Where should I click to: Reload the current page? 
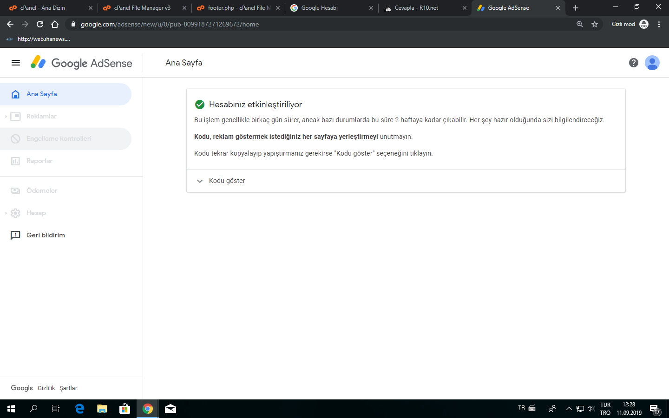[x=40, y=24]
